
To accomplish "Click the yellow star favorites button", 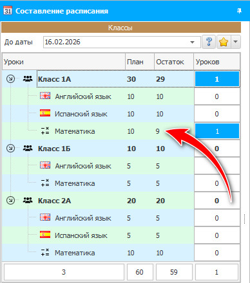I will pos(224,42).
